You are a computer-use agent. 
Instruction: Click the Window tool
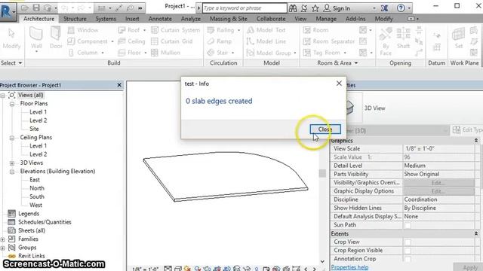pyautogui.click(x=83, y=30)
